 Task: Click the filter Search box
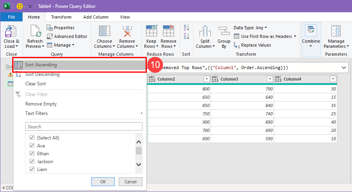[x=84, y=126]
